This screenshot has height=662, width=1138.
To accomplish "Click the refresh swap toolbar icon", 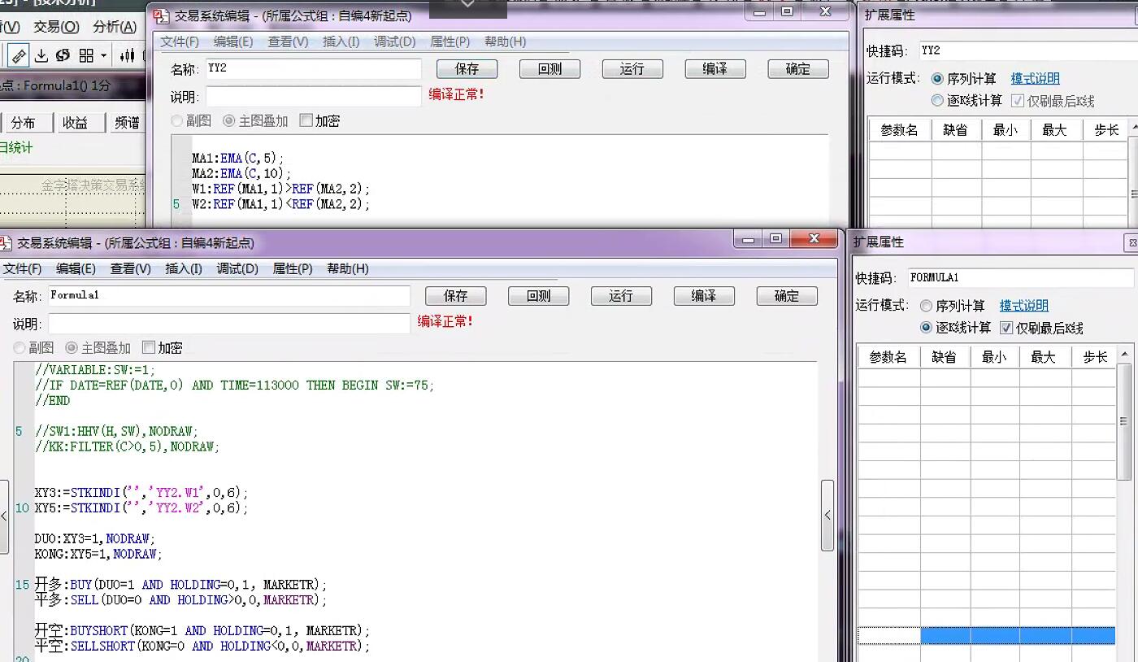I will [x=63, y=55].
